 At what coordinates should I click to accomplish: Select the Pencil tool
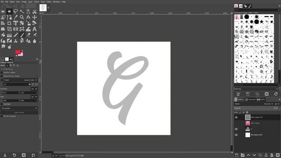pyautogui.click(x=16, y=35)
